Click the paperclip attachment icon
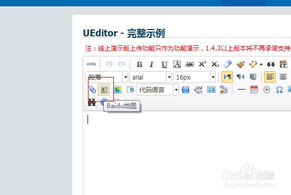This screenshot has height=195, width=291. [x=92, y=90]
